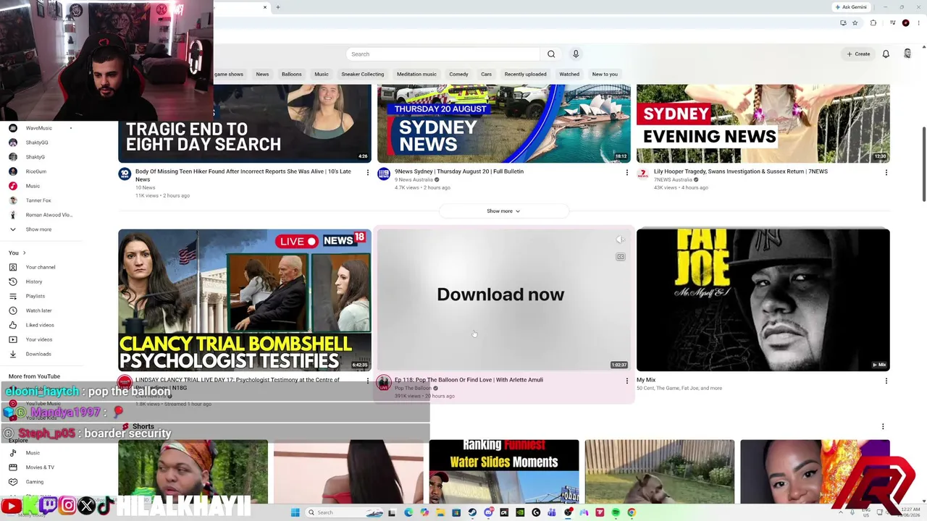Open a new browser tab
Image resolution: width=927 pixels, height=521 pixels.
pos(277,7)
